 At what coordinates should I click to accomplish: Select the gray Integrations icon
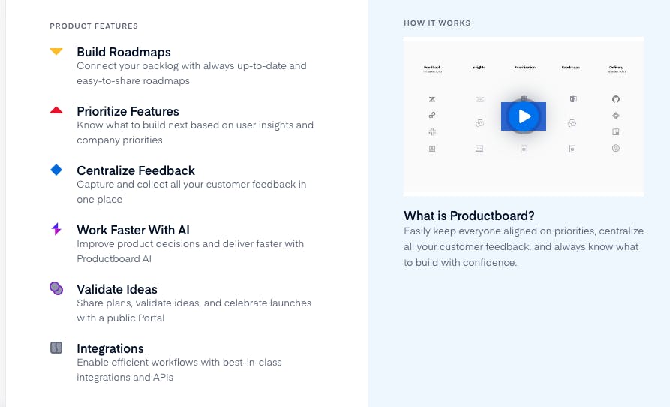[56, 348]
